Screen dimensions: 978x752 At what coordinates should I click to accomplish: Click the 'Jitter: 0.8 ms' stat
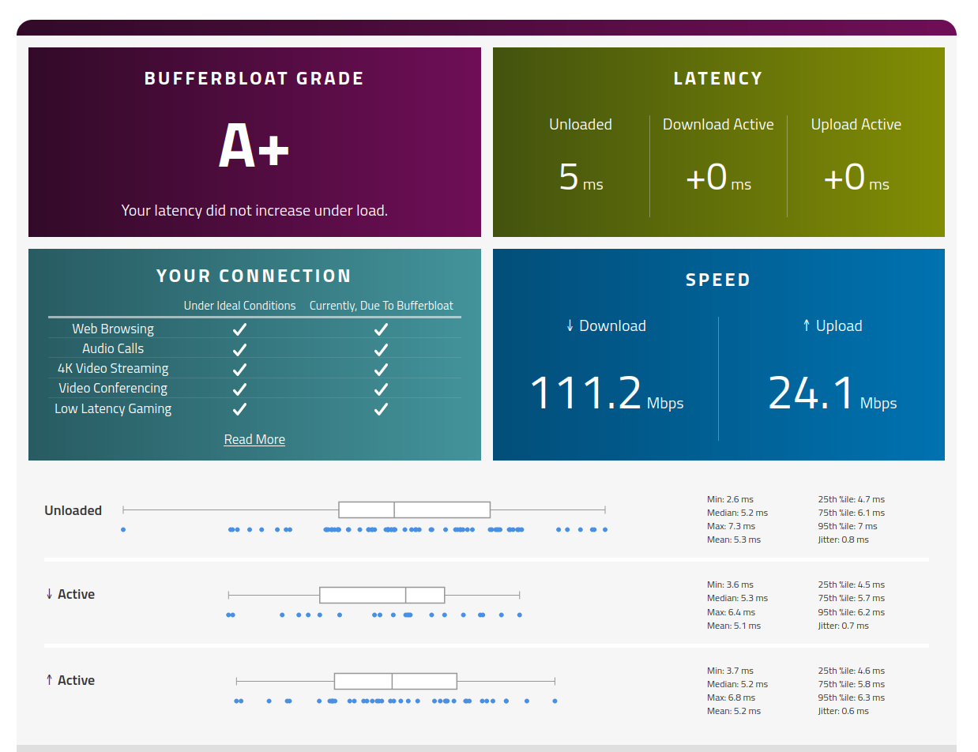tap(843, 540)
